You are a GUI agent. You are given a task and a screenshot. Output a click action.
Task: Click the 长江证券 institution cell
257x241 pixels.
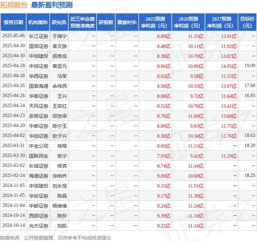click(39, 36)
